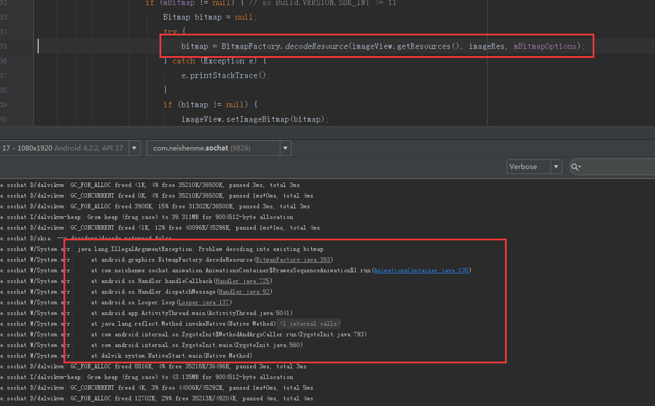The height and width of the screenshot is (406, 655).
Task: Select the dalvik.system.NativeStart.main log line
Action: pos(126,356)
